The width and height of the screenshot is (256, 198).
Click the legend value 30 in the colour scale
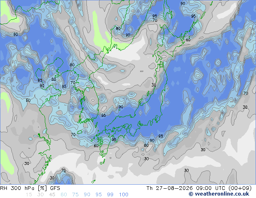click(40, 195)
